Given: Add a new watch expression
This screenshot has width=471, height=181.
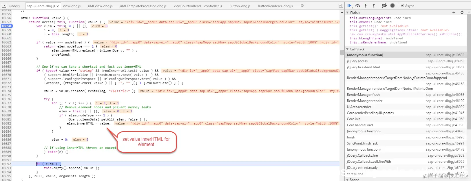Looking at the screenshot, I should [x=454, y=12].
